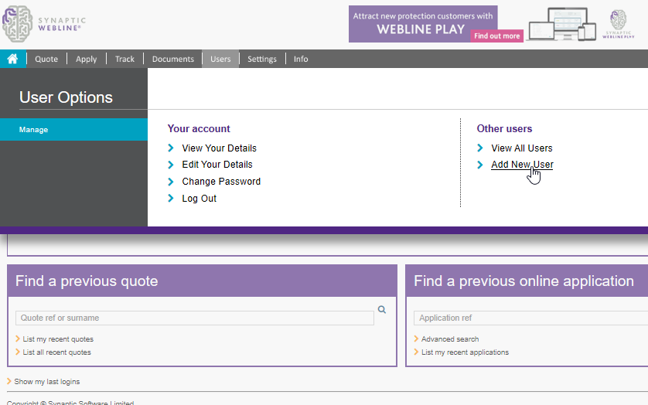Click the arrow beside List my recent quotes
This screenshot has width=648, height=405.
(x=18, y=339)
